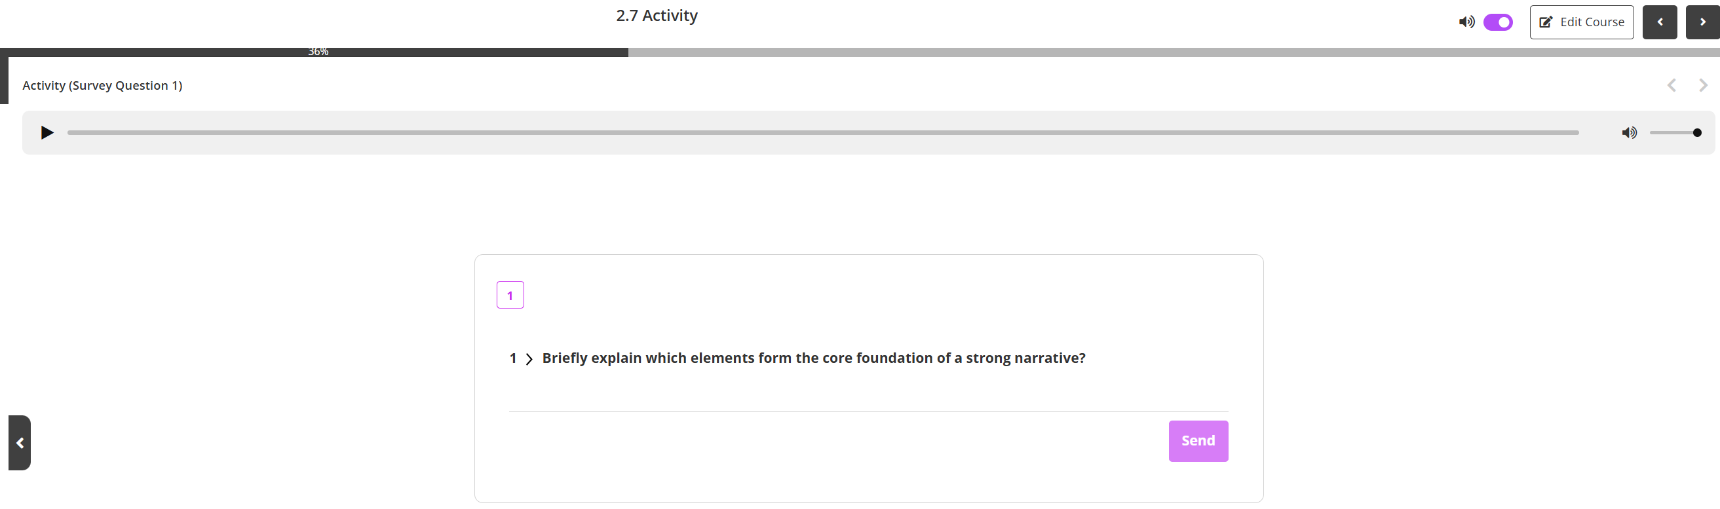Click the 2.7 Activity title

click(657, 15)
